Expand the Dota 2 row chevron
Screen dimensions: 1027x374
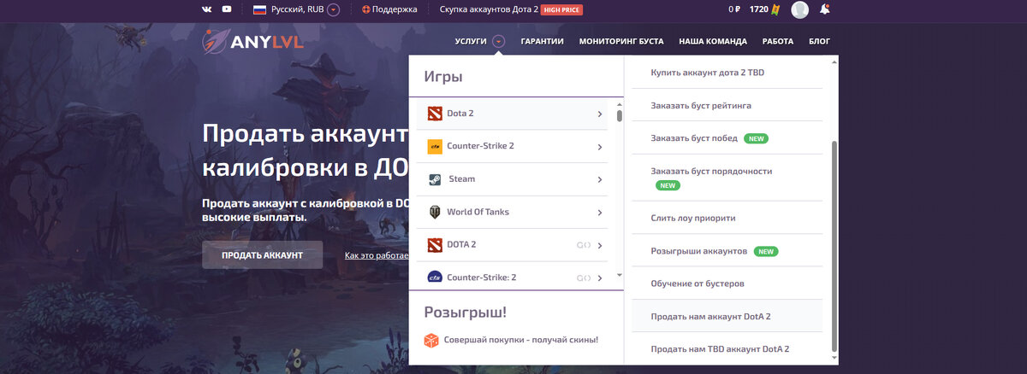600,114
